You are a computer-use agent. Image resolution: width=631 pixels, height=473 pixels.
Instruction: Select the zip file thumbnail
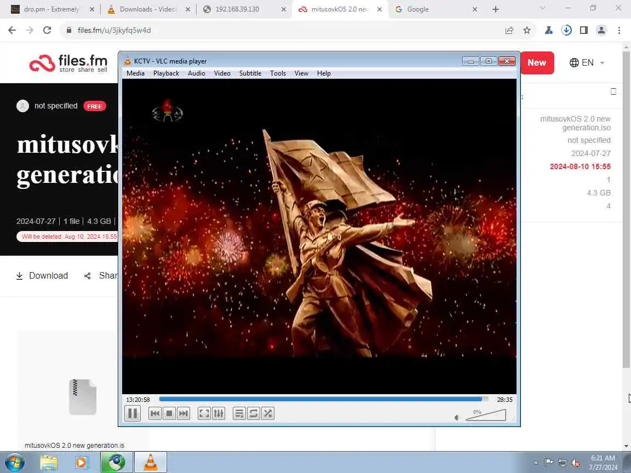click(x=83, y=396)
